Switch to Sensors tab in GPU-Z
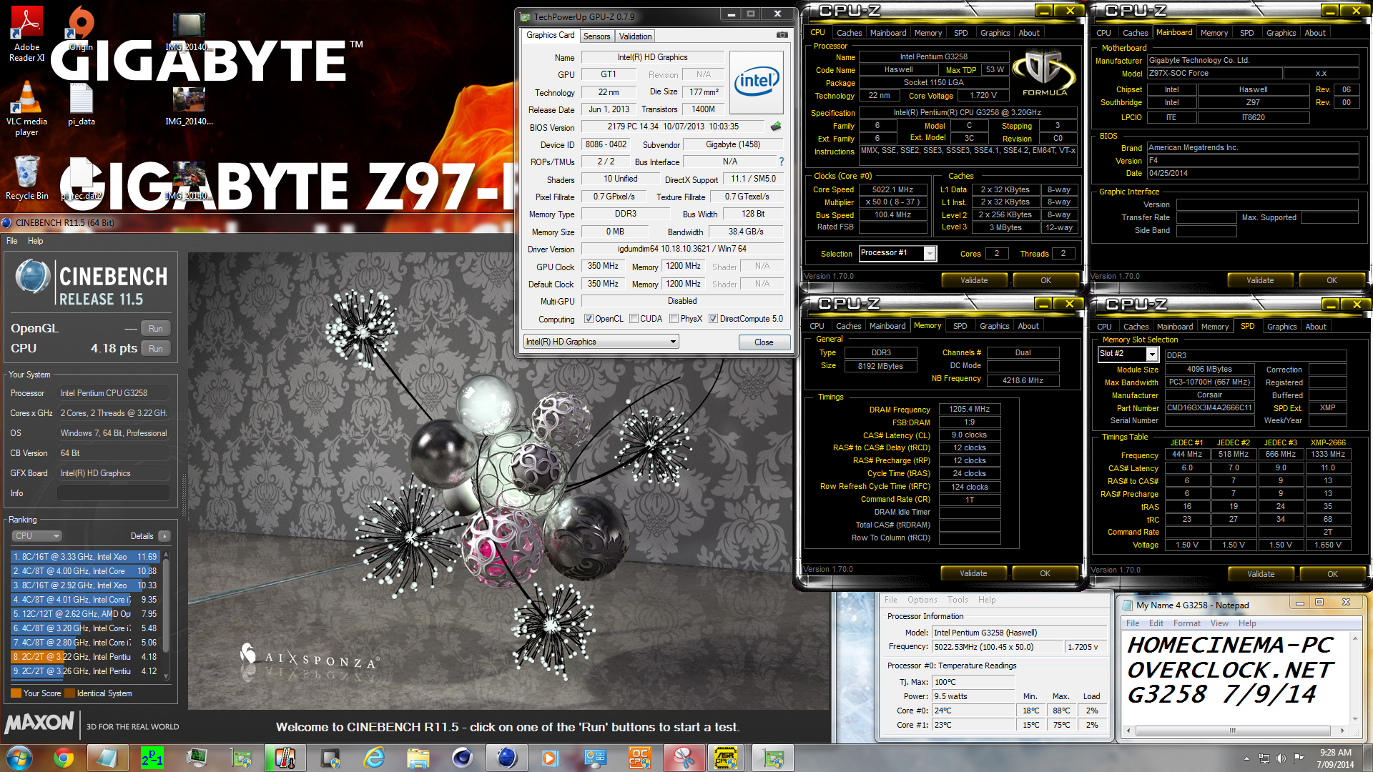The image size is (1373, 772). (596, 36)
